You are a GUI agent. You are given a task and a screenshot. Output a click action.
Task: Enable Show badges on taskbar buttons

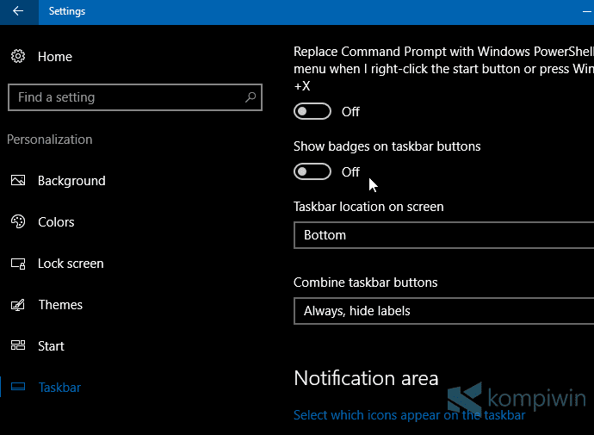click(x=312, y=171)
